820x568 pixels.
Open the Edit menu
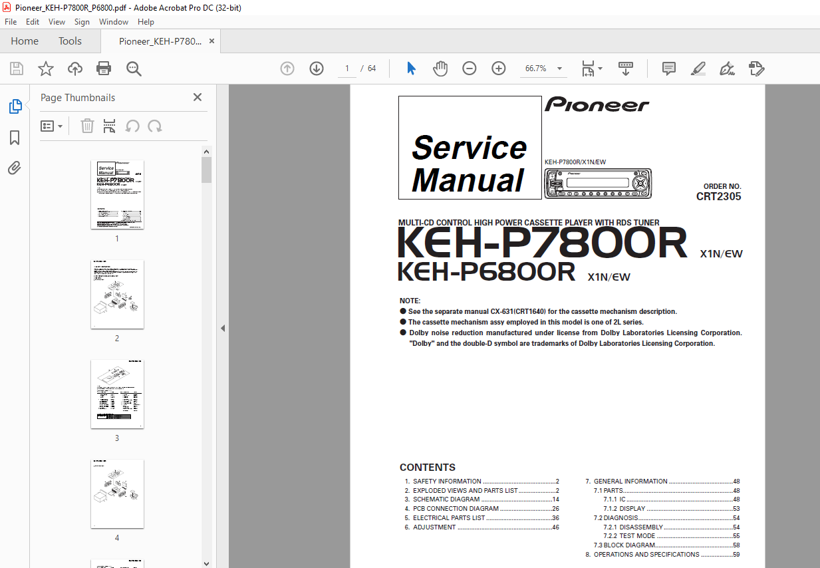[33, 22]
